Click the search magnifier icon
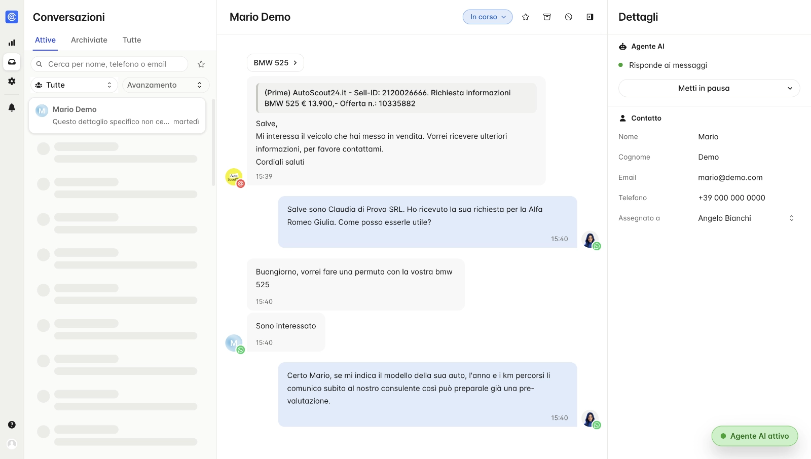This screenshot has height=459, width=811. point(39,64)
